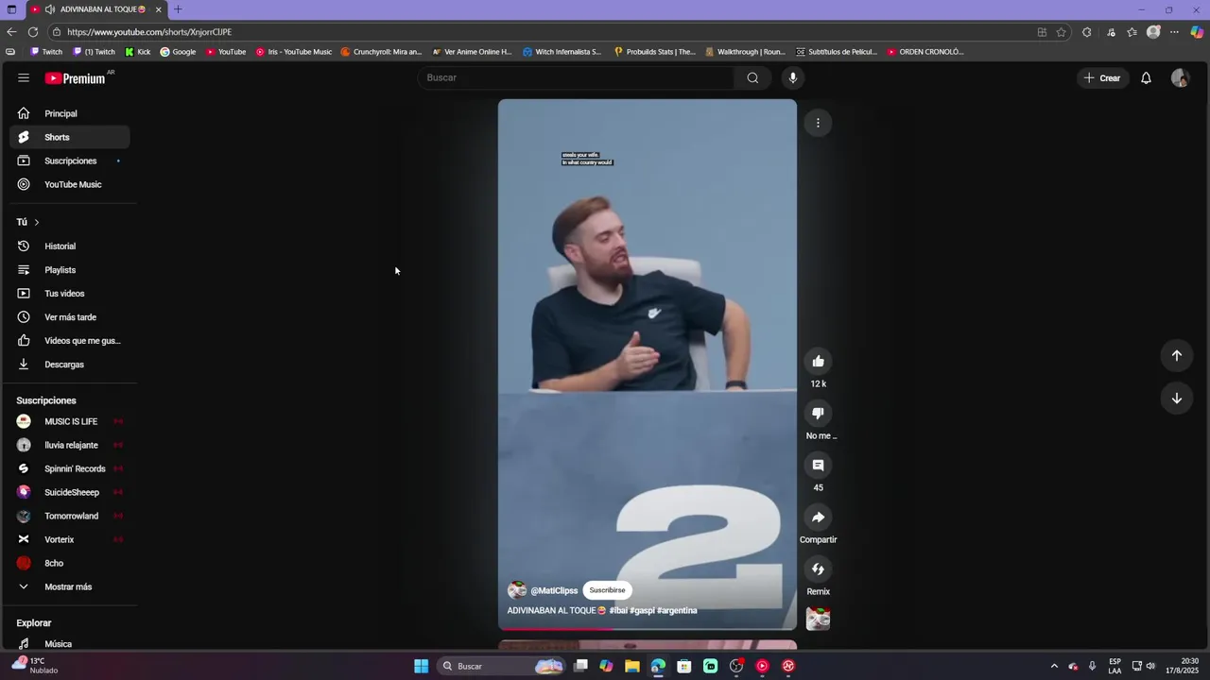Screen dimensions: 1210x680
Task: Open the Edge three-dot settings menu
Action: (1175, 32)
